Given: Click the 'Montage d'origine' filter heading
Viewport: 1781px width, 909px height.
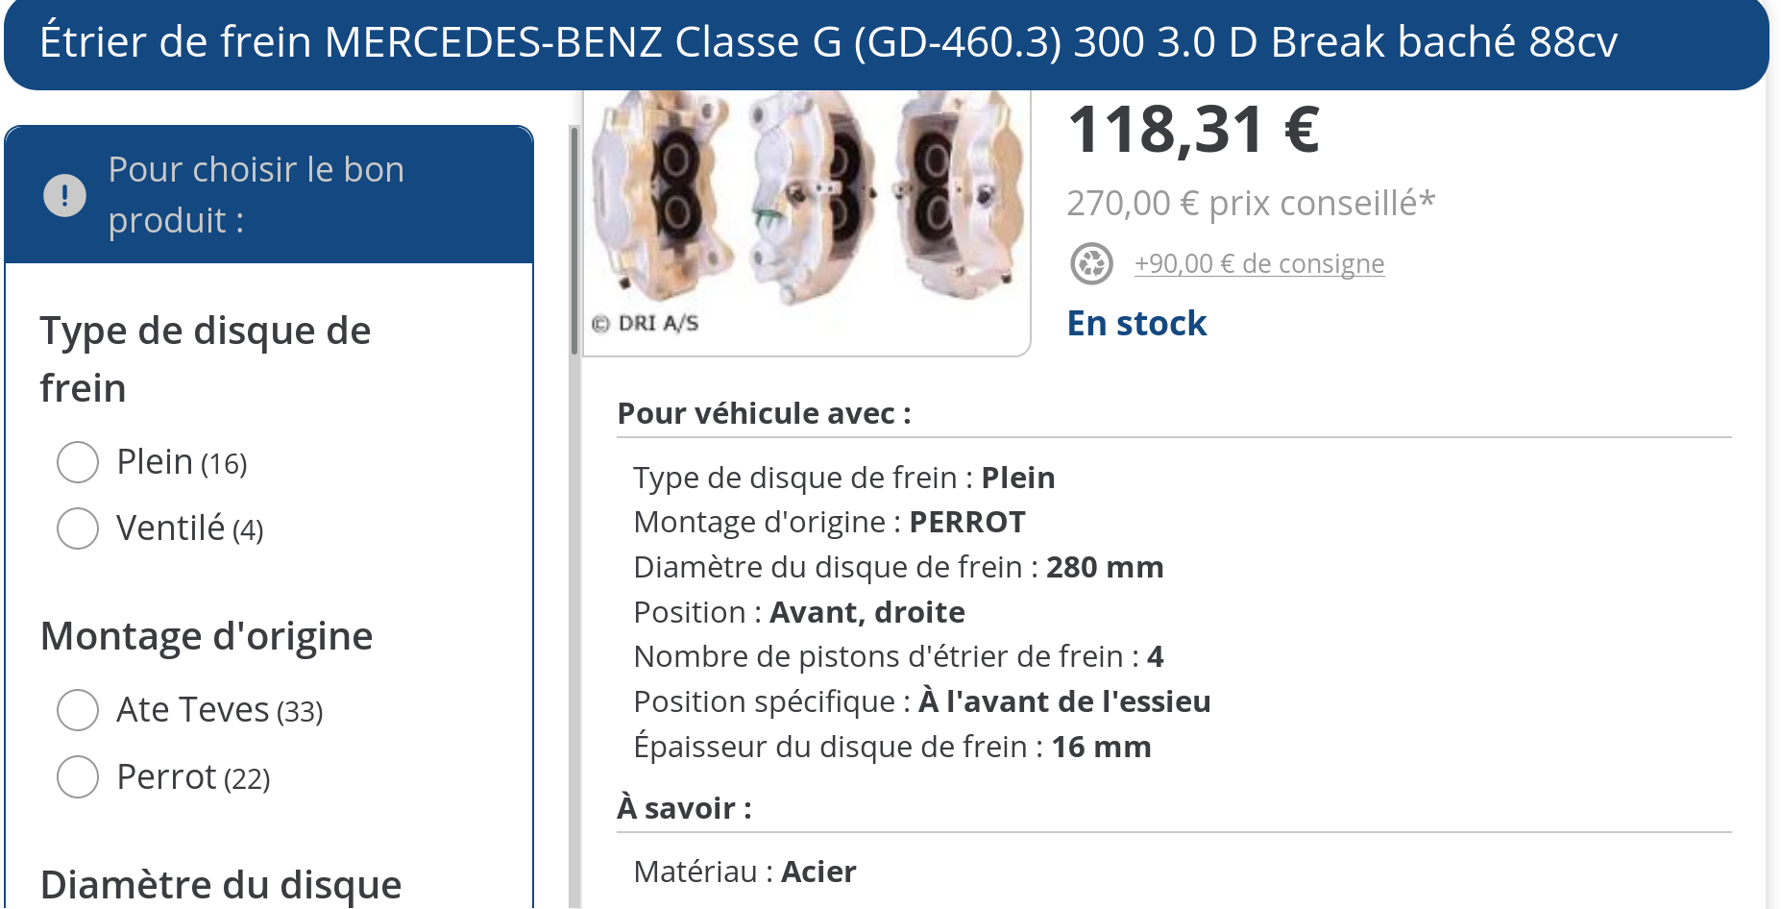Looking at the screenshot, I should (x=207, y=636).
